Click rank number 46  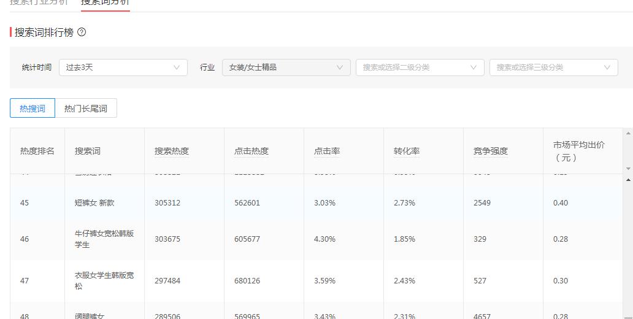tap(25, 239)
